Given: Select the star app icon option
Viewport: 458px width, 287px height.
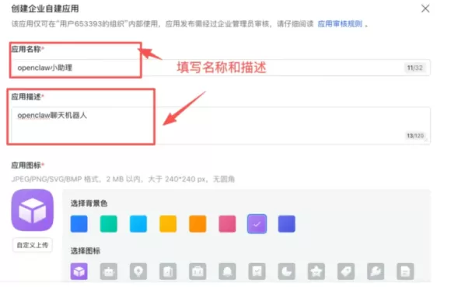Looking at the screenshot, I should [x=316, y=271].
